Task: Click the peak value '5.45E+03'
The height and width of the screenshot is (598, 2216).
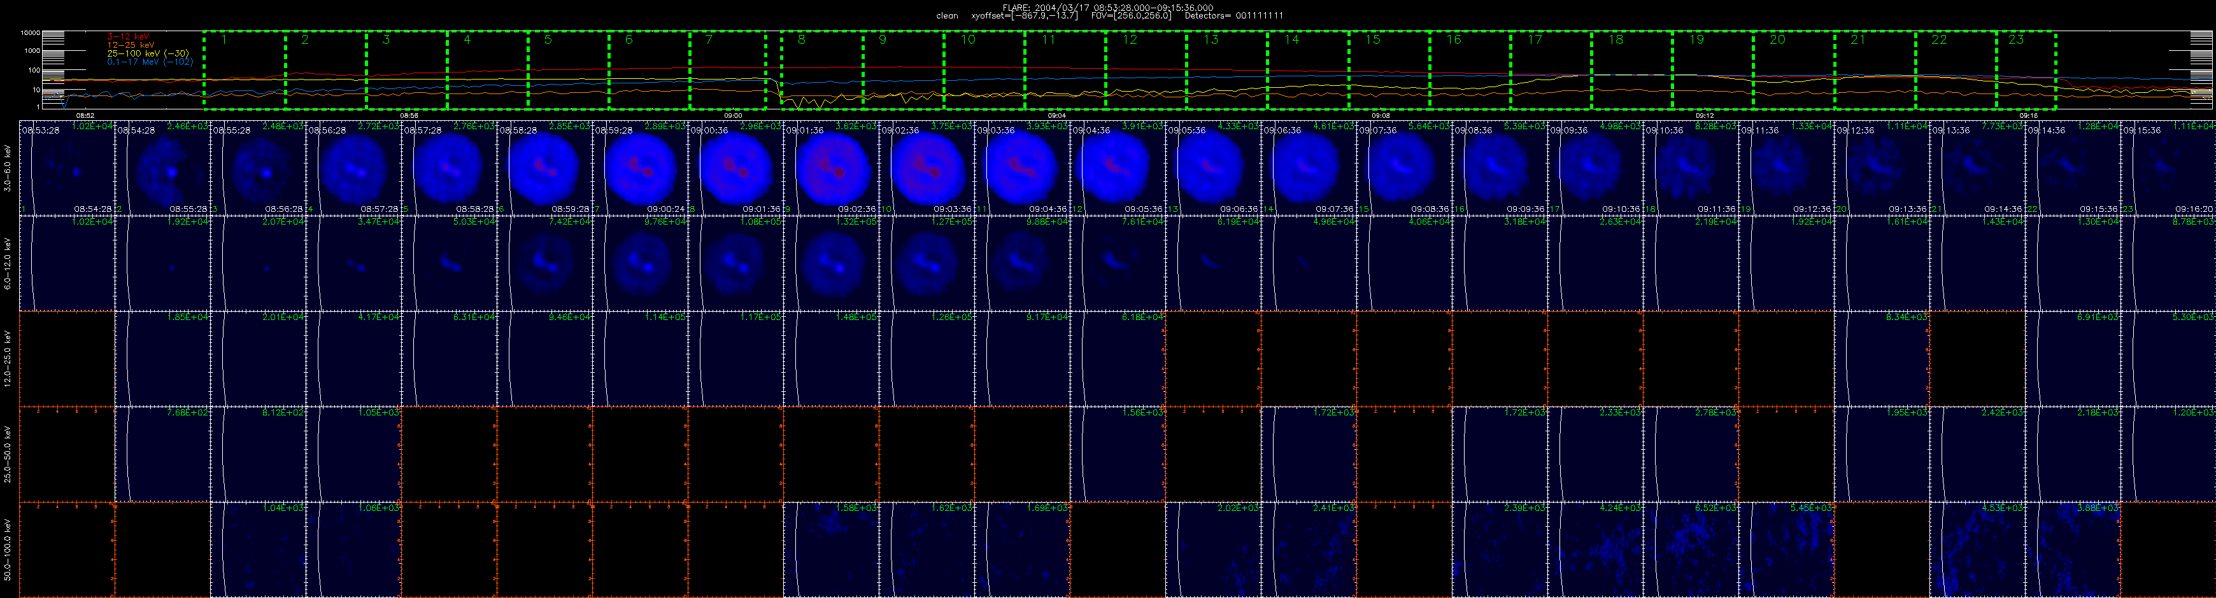Action: tap(1811, 508)
